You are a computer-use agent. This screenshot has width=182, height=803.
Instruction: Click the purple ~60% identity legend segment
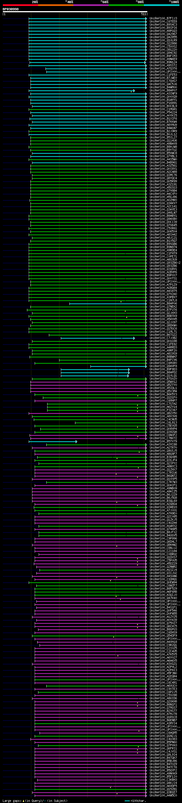click(91, 5)
